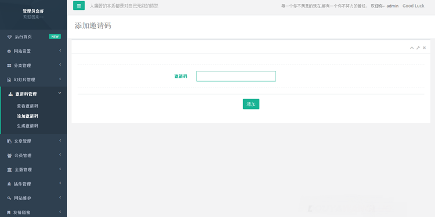435x217 pixels.
Task: Click the users icon beside 会员管理
Action: 9,155
